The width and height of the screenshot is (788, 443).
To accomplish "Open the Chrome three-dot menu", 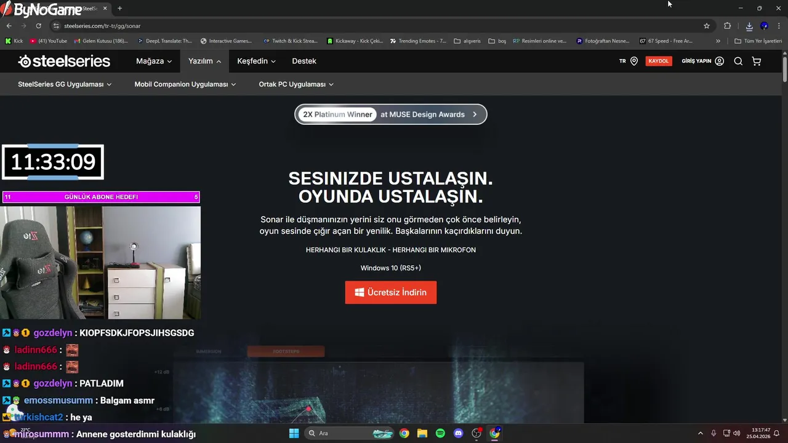I will [779, 26].
